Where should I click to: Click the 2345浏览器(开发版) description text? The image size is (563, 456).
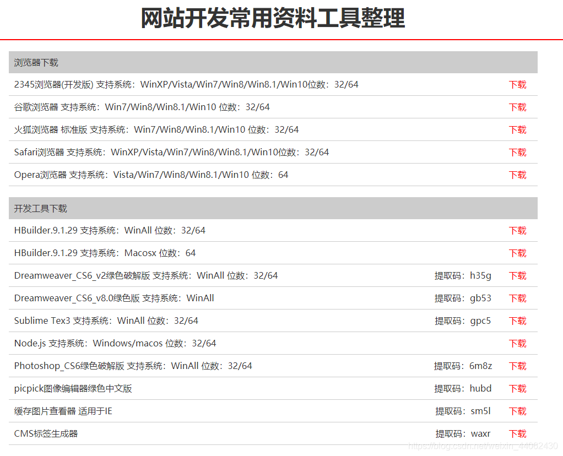(186, 84)
